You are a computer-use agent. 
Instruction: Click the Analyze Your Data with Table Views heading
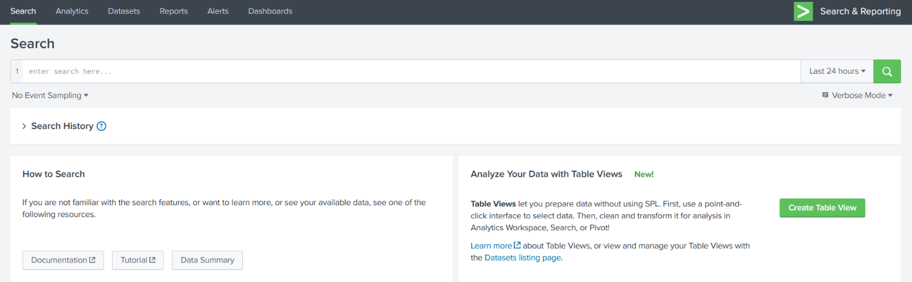pyautogui.click(x=546, y=174)
